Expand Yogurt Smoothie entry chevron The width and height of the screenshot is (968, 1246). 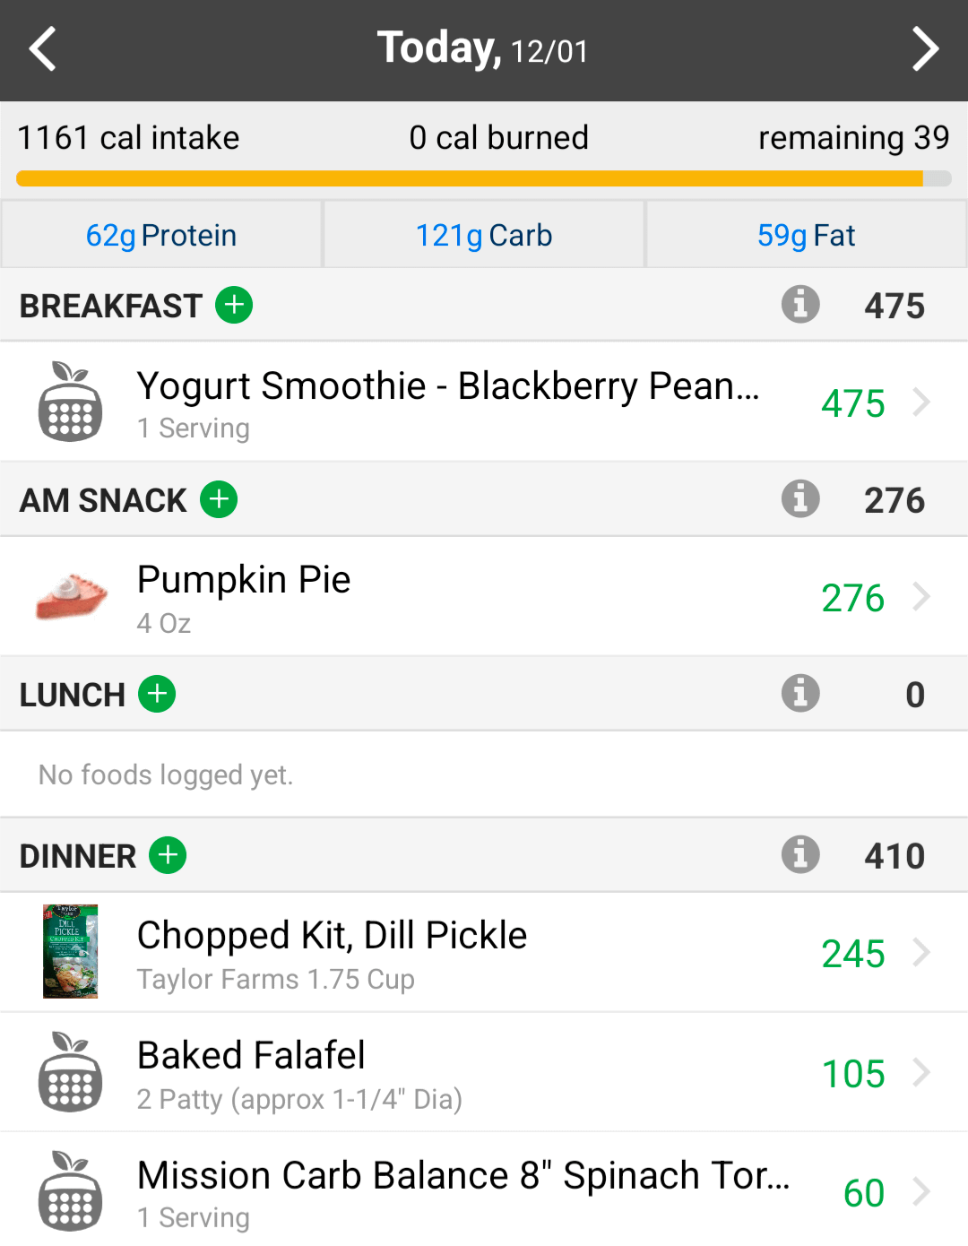[x=921, y=402]
